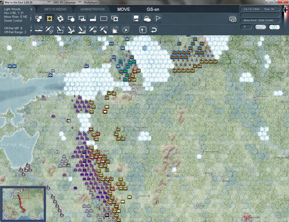The image size is (289, 222).
Task: Click the F12 circled arrow icon
Action: 125,30
